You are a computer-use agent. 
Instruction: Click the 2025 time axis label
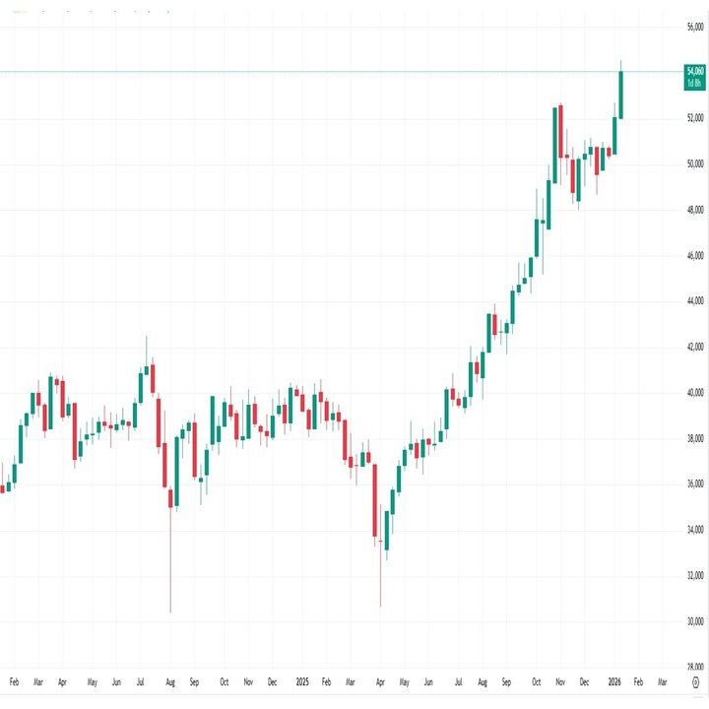click(302, 681)
